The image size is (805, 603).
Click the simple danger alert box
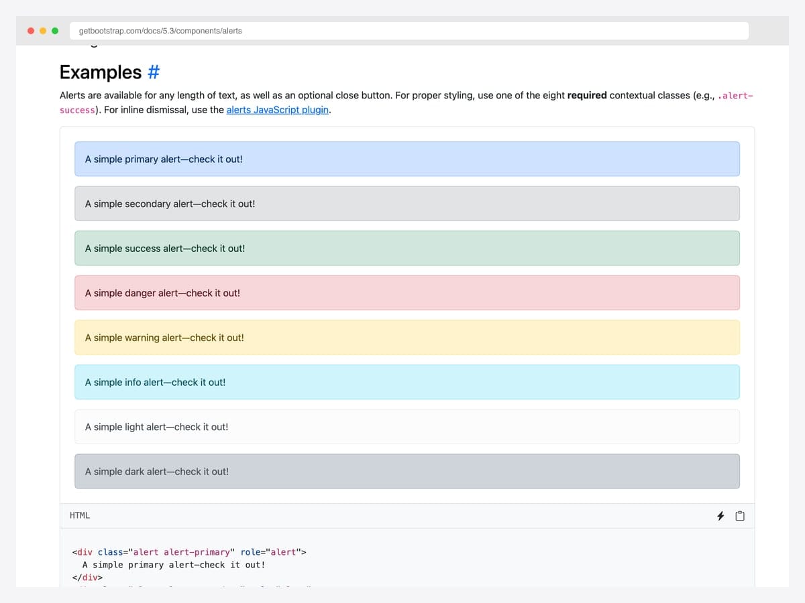coord(407,293)
